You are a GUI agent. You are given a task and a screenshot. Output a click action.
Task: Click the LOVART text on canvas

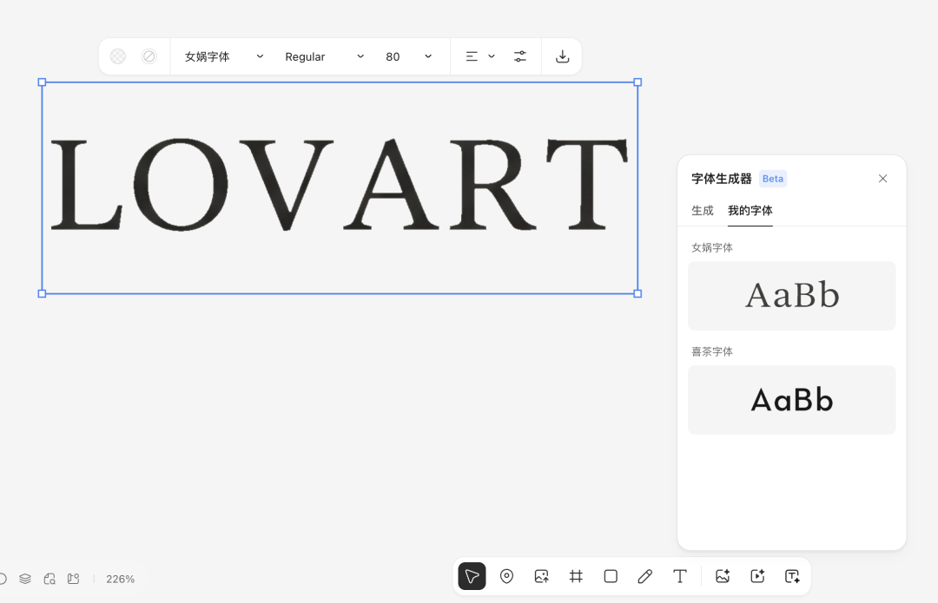340,184
